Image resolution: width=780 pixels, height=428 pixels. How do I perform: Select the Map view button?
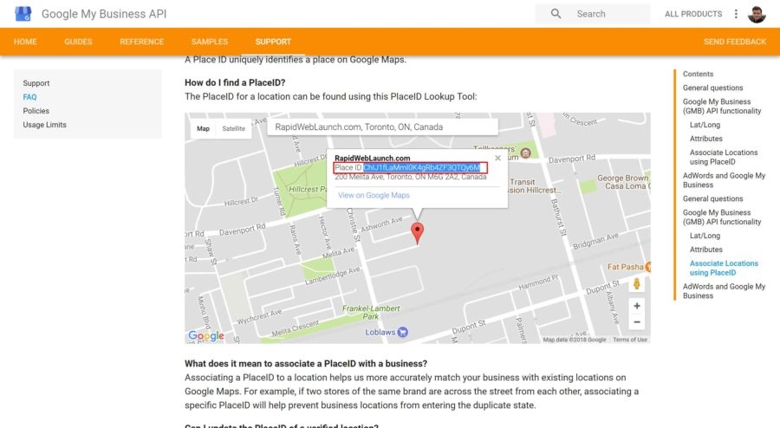203,129
